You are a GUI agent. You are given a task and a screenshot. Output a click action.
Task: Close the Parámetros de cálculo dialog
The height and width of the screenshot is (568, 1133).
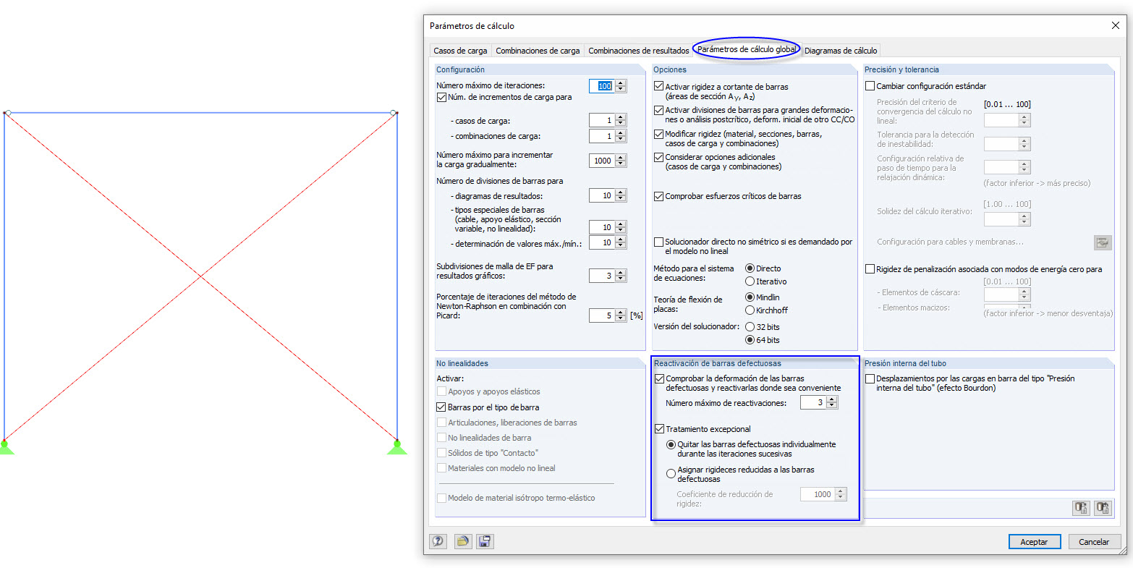(x=1115, y=25)
